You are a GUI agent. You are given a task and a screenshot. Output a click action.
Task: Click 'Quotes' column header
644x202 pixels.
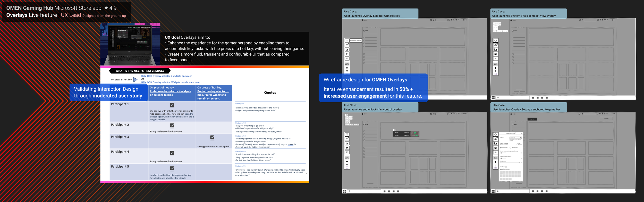point(270,92)
